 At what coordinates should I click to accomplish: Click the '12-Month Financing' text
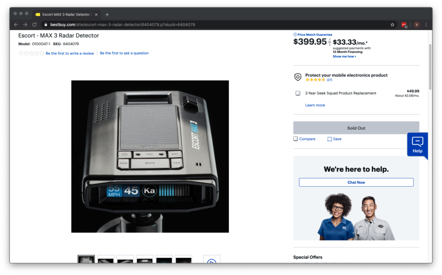point(347,52)
